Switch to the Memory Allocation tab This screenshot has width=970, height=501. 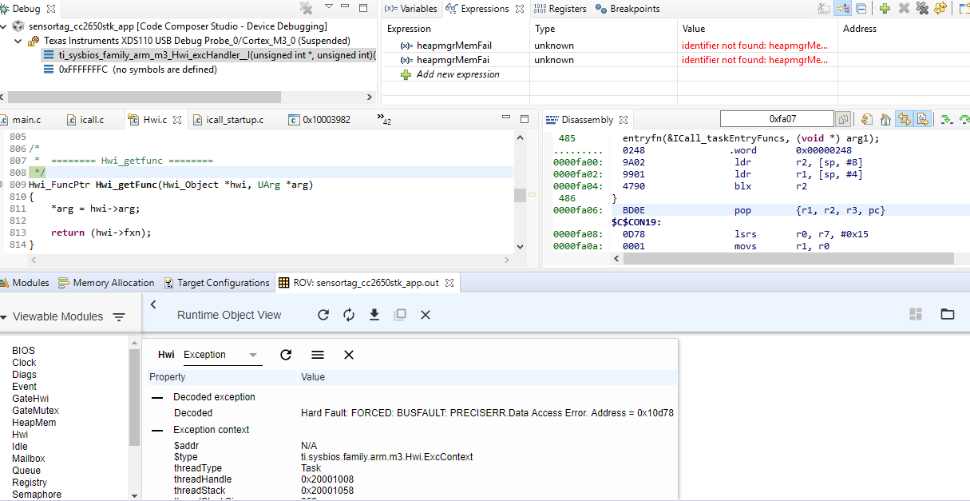[106, 283]
